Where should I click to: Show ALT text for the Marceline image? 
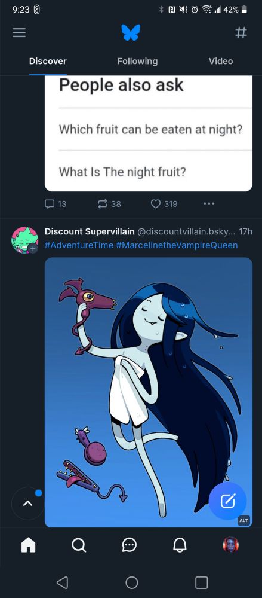pyautogui.click(x=243, y=521)
